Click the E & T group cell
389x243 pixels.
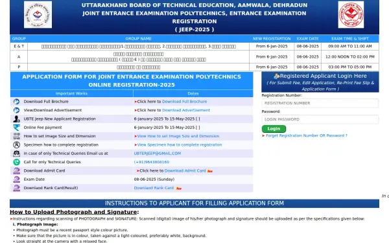pos(19,47)
